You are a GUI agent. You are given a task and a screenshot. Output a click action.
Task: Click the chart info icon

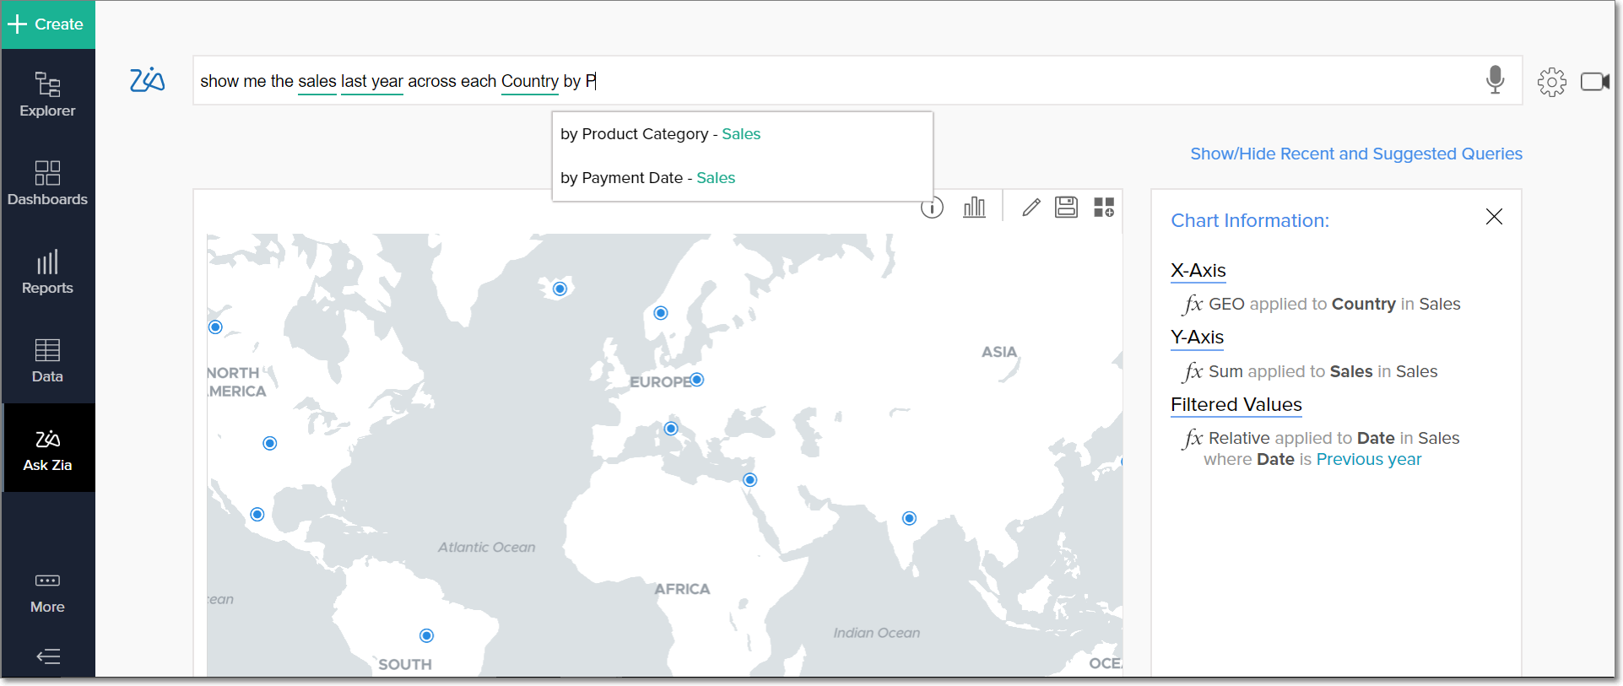point(932,208)
